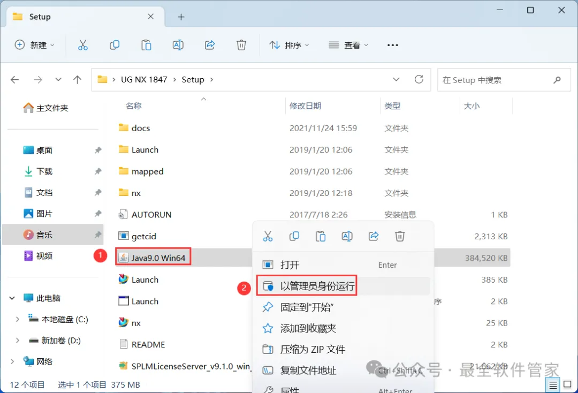Click the Copy icon in the top toolbar
This screenshot has width=578, height=393.
(115, 45)
